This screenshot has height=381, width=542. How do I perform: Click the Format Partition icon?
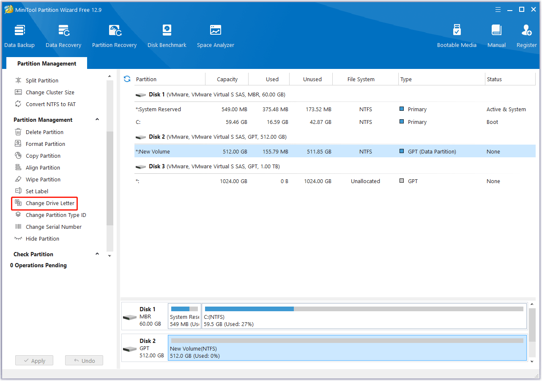coord(18,144)
